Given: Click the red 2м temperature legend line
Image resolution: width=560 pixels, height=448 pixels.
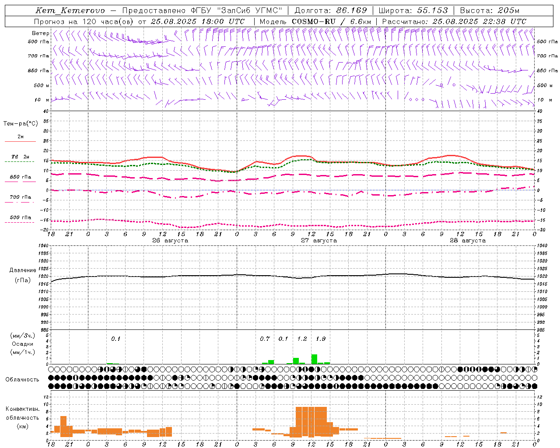Looking at the screenshot, I should coord(20,141).
